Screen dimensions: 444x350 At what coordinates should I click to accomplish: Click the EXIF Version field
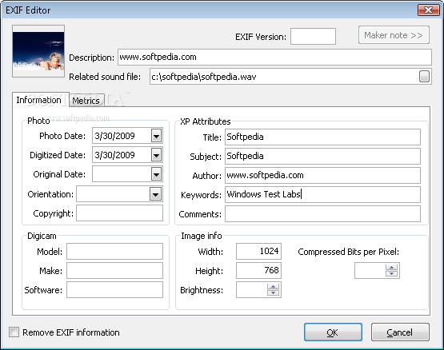(x=313, y=36)
